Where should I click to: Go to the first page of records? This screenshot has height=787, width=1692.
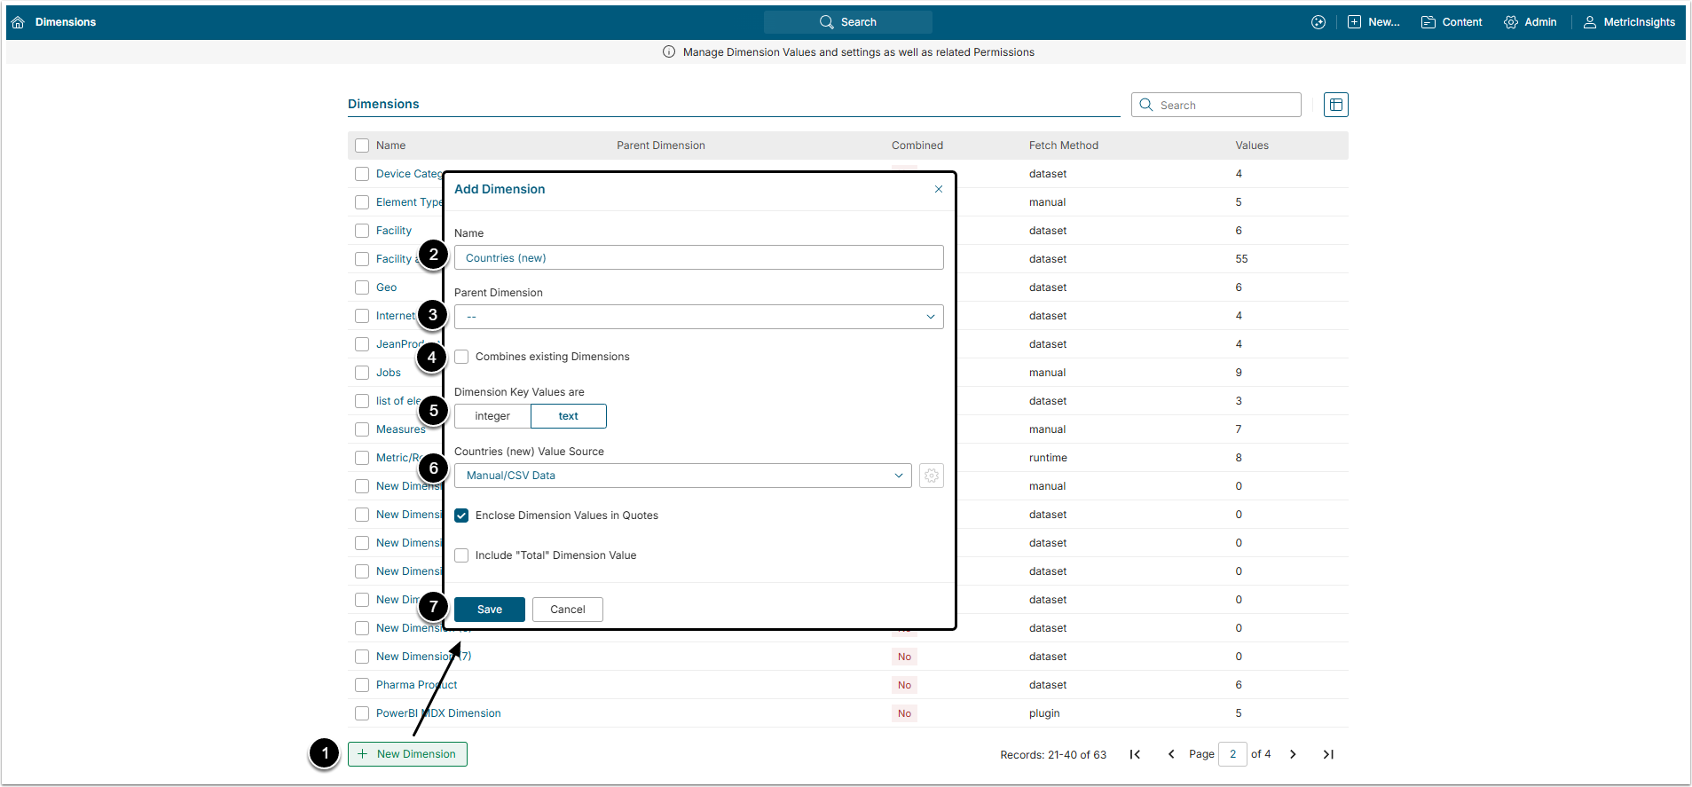tap(1135, 754)
